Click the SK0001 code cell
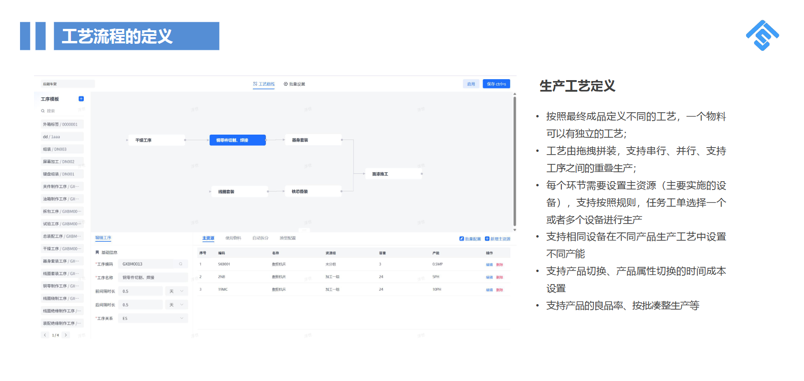 pyautogui.click(x=224, y=264)
